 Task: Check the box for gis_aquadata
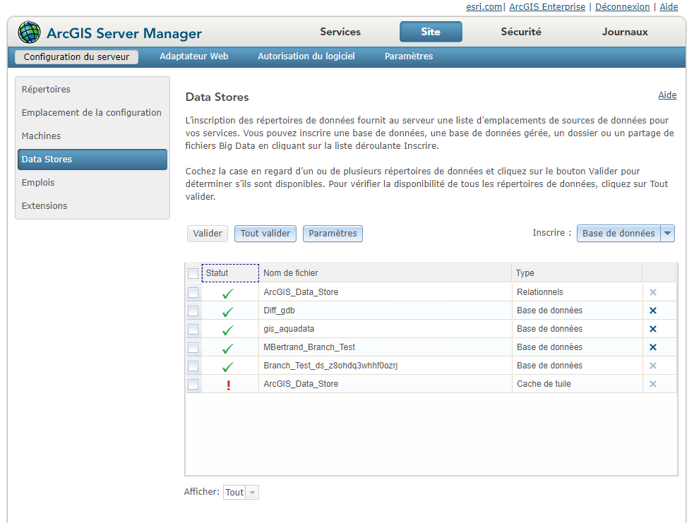click(193, 329)
